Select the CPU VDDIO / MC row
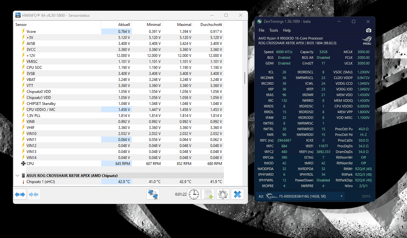 click(x=119, y=109)
